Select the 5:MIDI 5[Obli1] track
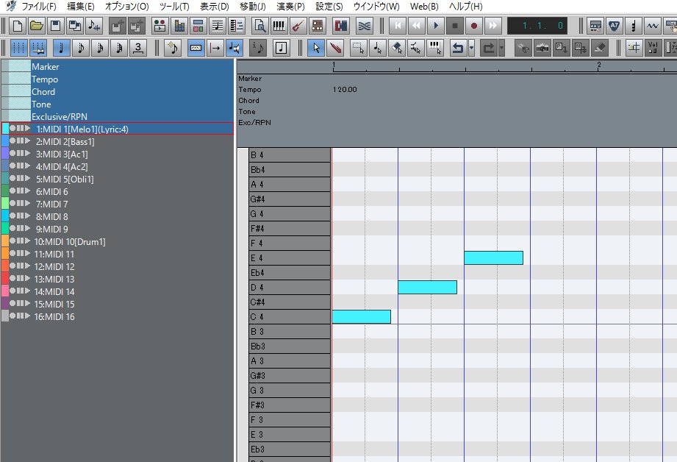This screenshot has height=462, width=677. coord(118,179)
